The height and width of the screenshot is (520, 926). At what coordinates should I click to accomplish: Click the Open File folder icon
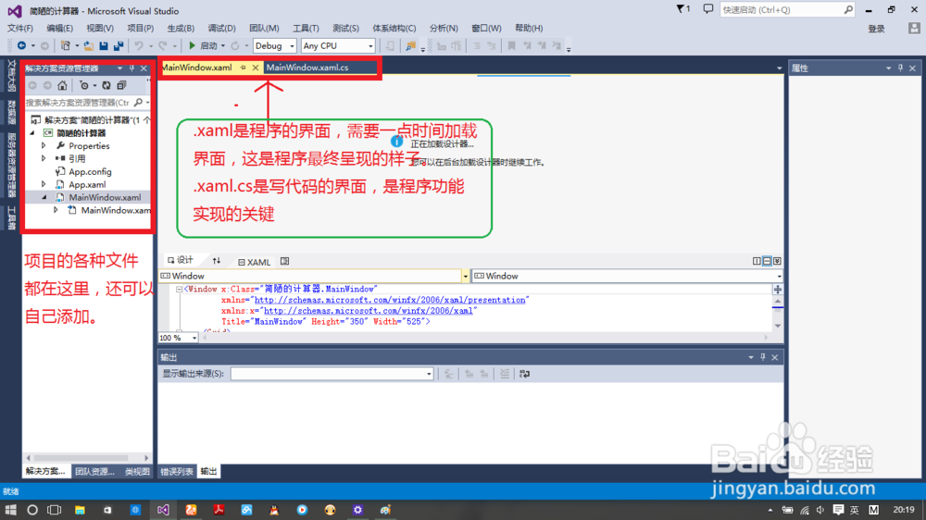pyautogui.click(x=89, y=45)
